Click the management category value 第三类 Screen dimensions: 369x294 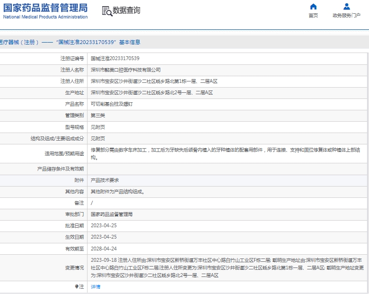click(98, 116)
